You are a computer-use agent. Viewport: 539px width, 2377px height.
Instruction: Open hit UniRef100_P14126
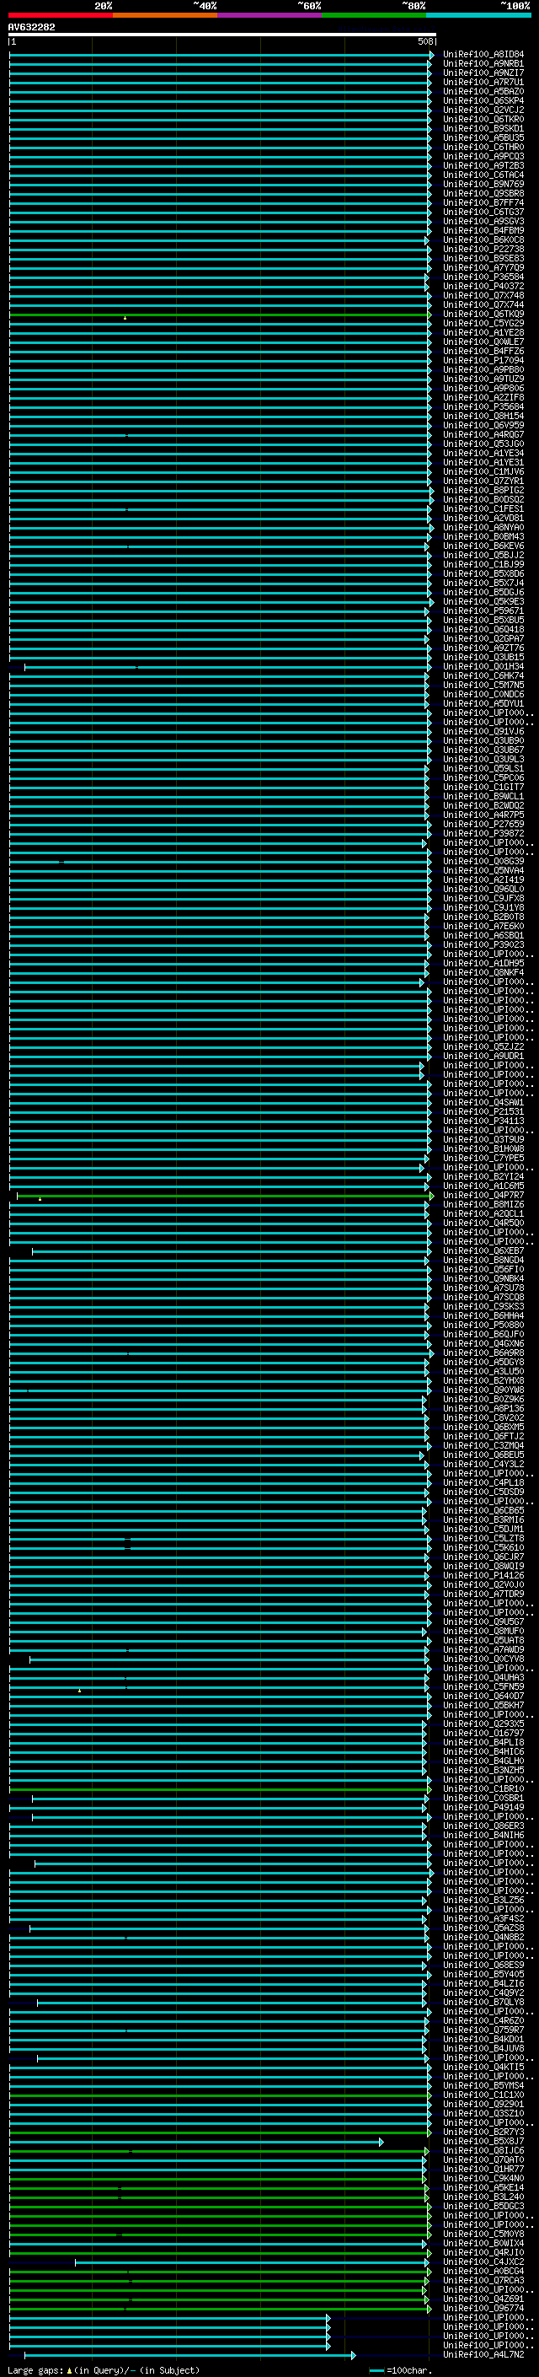[x=483, y=1576]
